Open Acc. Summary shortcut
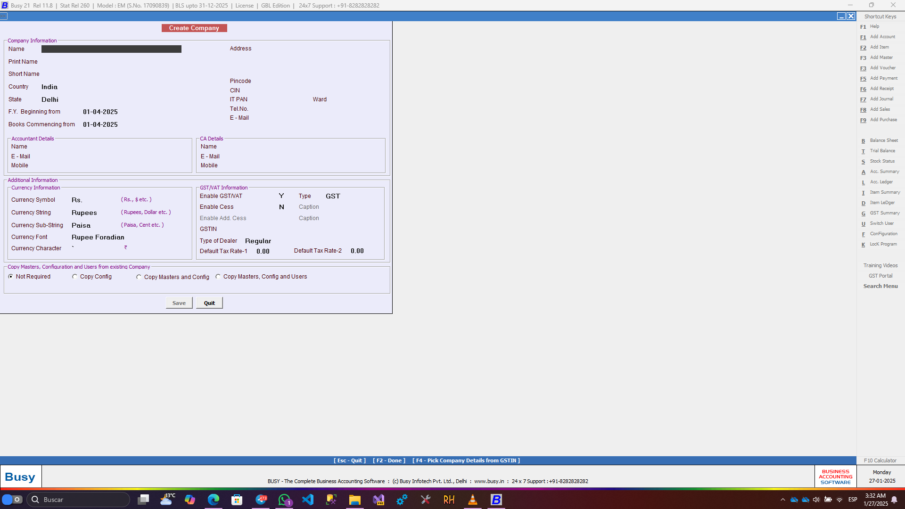 coord(880,172)
